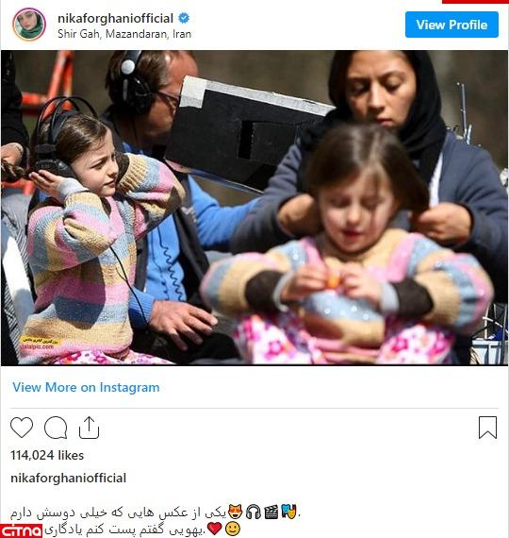Click the headphones emoji in caption

pyautogui.click(x=254, y=513)
